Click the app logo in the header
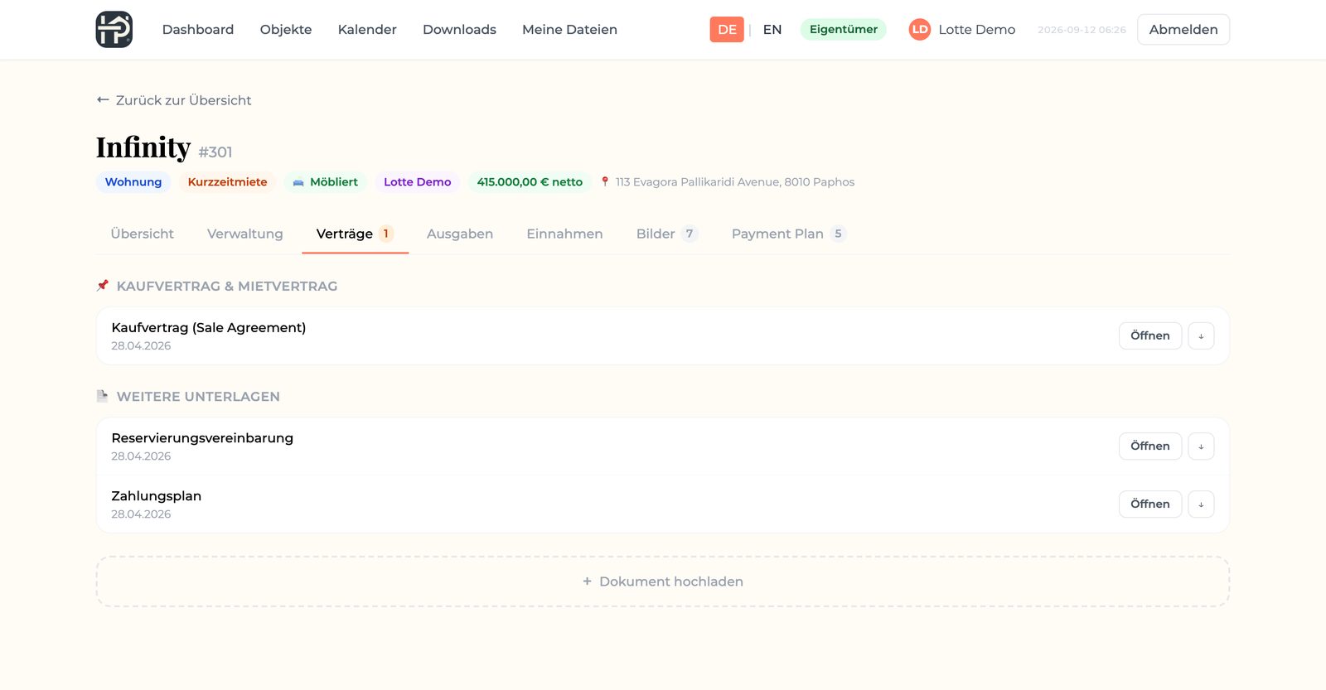Image resolution: width=1326 pixels, height=690 pixels. pos(114,29)
